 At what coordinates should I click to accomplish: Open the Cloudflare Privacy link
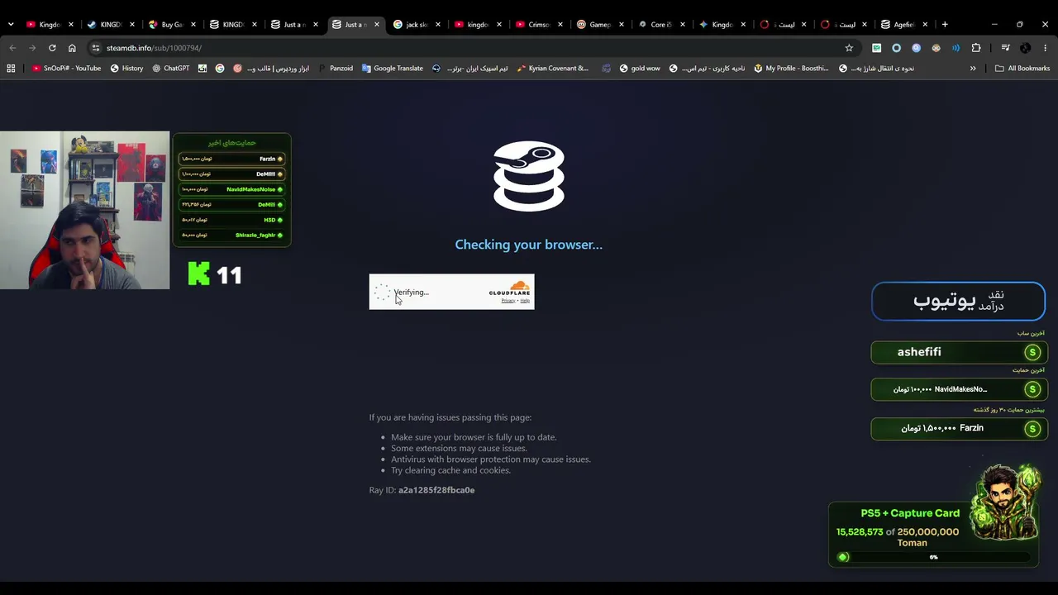(508, 301)
